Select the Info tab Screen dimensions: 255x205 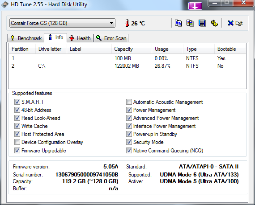[55, 37]
